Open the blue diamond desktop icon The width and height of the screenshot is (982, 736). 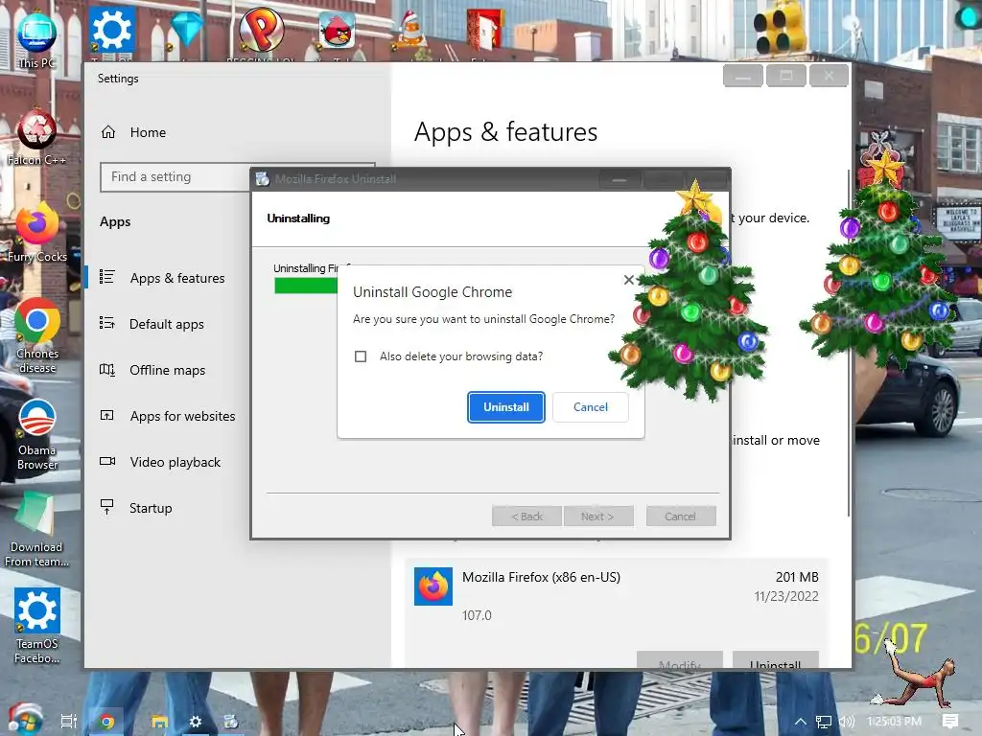pyautogui.click(x=187, y=29)
